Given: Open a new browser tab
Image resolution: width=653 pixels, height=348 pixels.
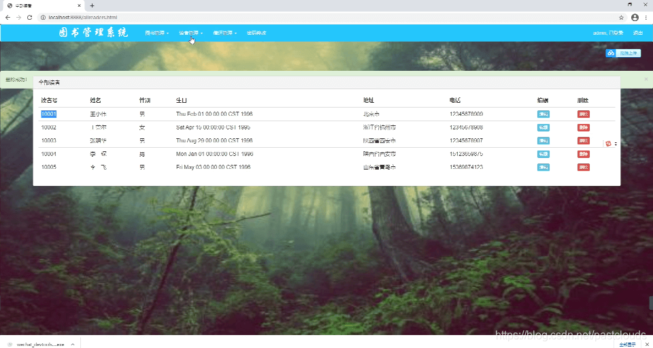Looking at the screenshot, I should click(92, 6).
